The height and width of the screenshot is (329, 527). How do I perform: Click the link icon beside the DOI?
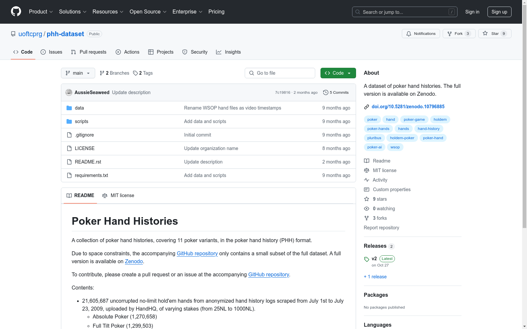(x=367, y=107)
